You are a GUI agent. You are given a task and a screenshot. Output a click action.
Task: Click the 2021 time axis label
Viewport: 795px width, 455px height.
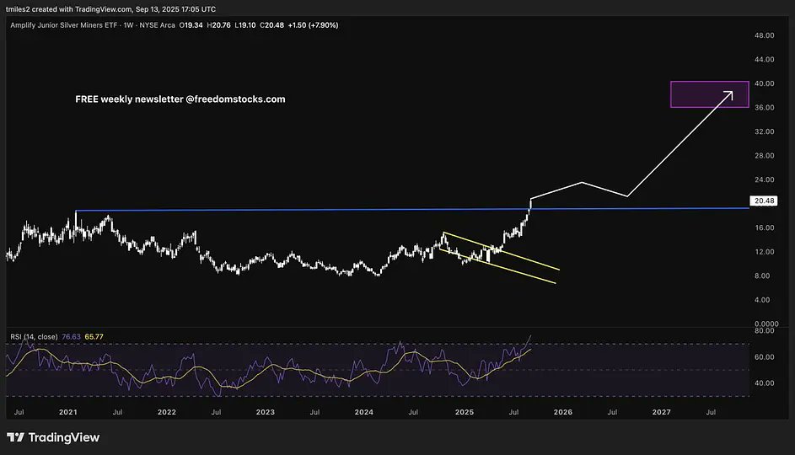[x=68, y=412]
